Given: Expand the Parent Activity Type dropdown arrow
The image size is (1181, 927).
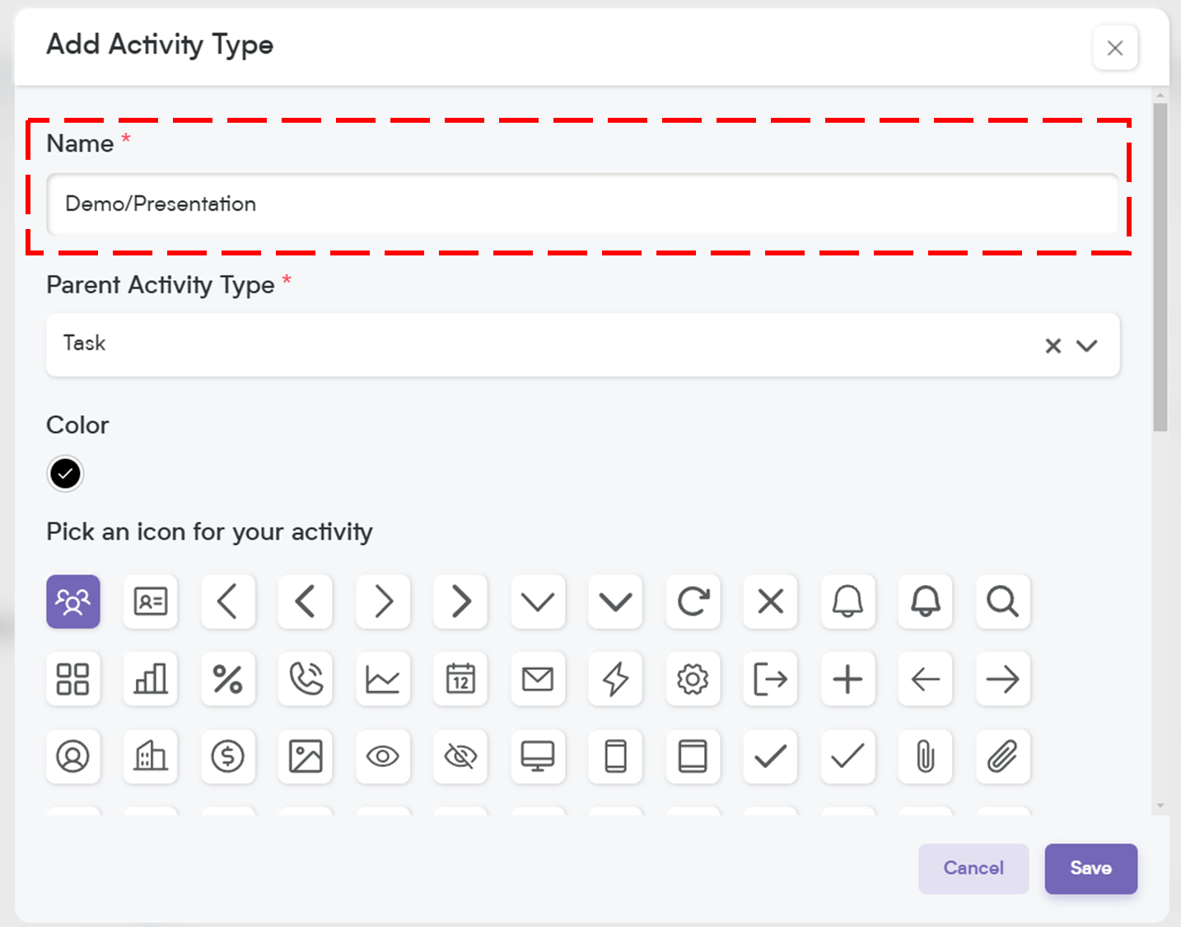Looking at the screenshot, I should pyautogui.click(x=1087, y=345).
